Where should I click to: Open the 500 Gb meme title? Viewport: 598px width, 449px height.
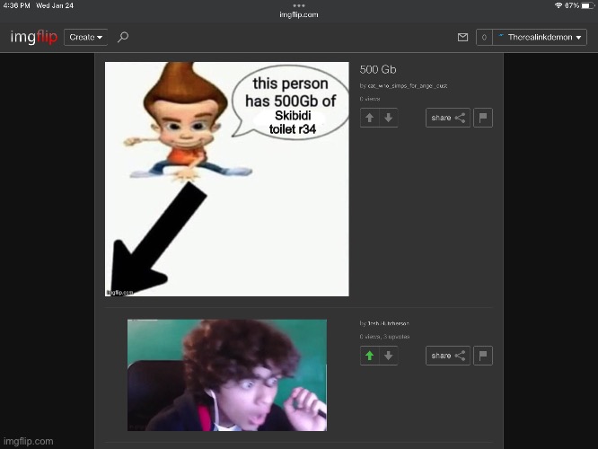378,69
